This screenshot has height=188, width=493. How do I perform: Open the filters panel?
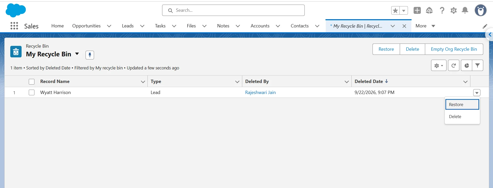click(x=478, y=66)
